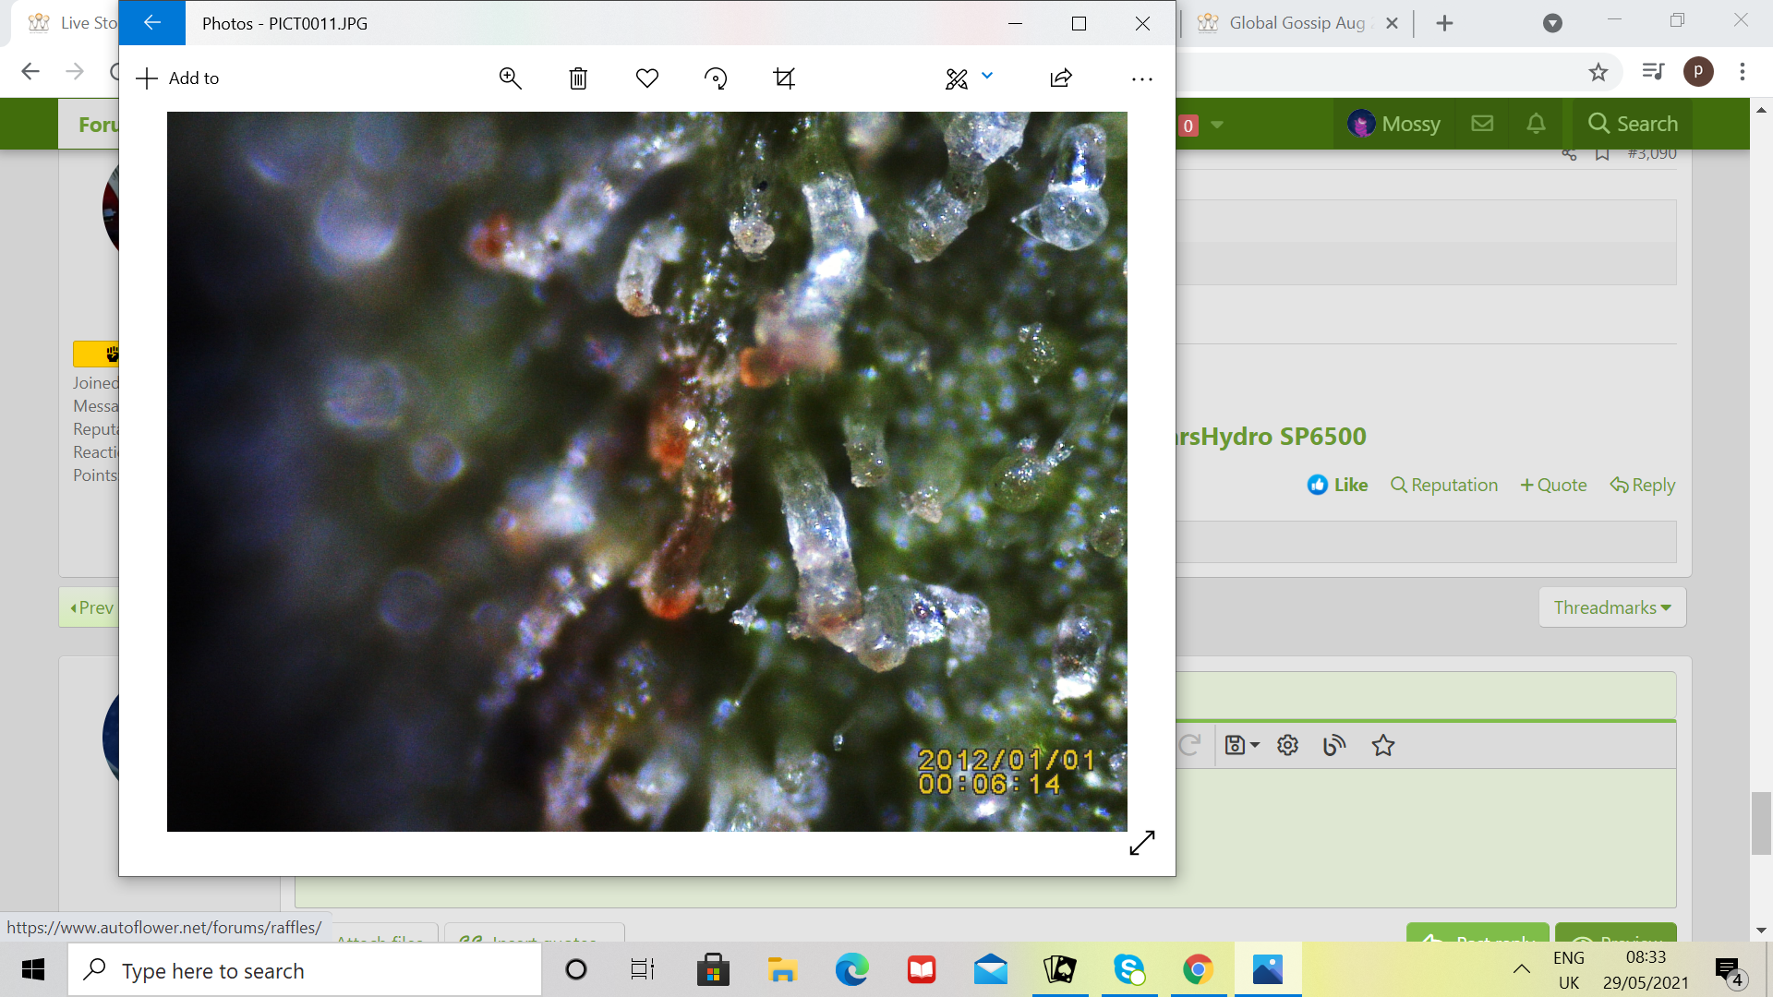
Task: Open Chrome from taskbar
Action: [1198, 969]
